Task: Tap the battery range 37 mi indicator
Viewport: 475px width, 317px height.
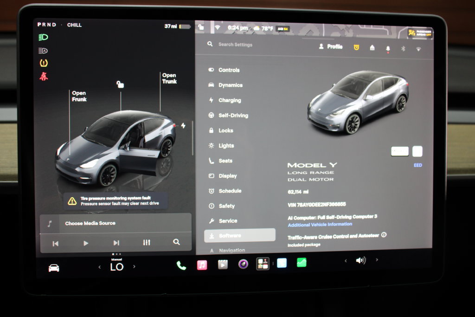Action: pyautogui.click(x=177, y=26)
